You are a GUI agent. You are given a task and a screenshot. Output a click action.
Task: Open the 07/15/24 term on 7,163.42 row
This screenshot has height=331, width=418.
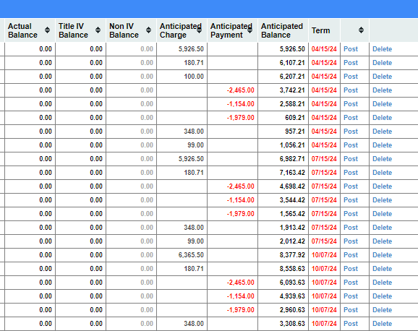point(324,173)
